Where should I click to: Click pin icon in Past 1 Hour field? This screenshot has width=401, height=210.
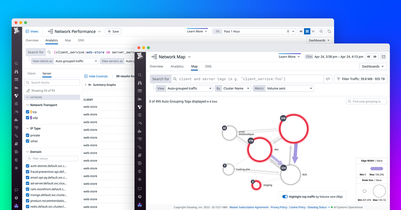(288, 31)
